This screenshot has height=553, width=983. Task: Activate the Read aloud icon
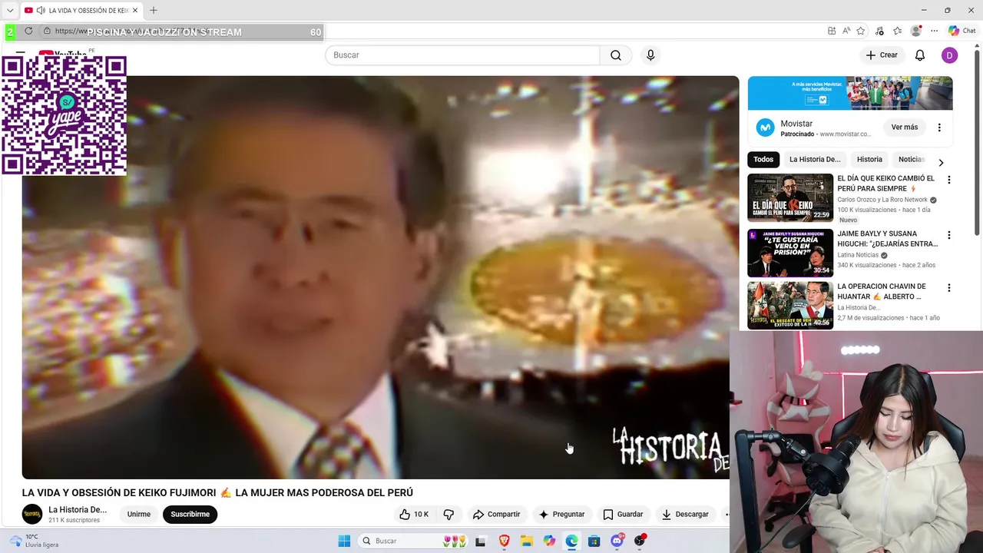pos(846,31)
